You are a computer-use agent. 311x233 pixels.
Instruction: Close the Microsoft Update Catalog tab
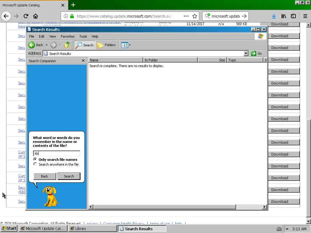(x=63, y=5)
